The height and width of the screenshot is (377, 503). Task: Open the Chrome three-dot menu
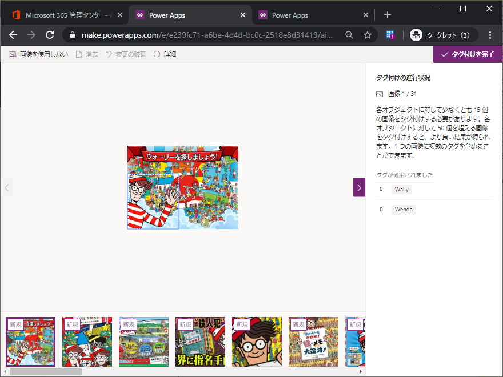(490, 35)
